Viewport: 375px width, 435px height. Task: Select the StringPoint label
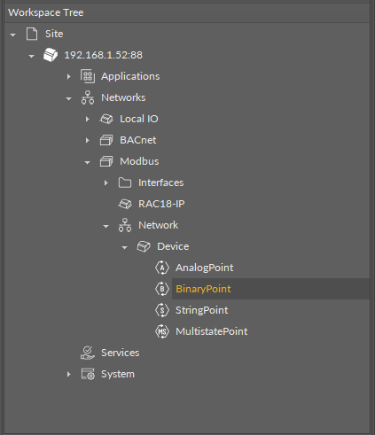click(202, 310)
